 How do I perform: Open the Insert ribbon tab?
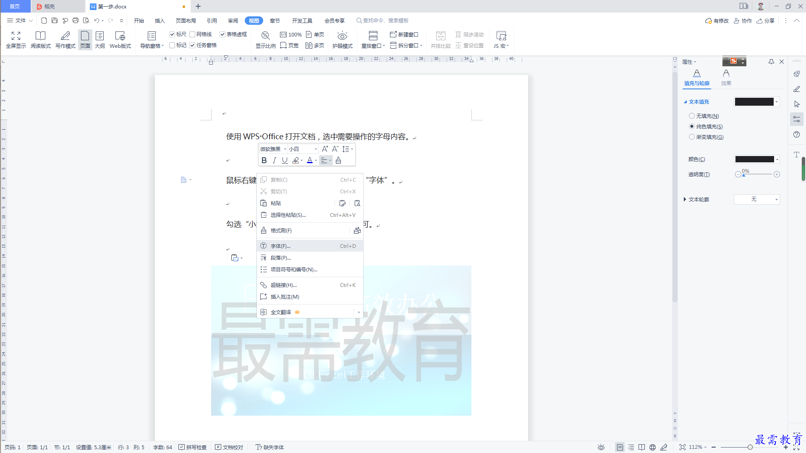(160, 21)
